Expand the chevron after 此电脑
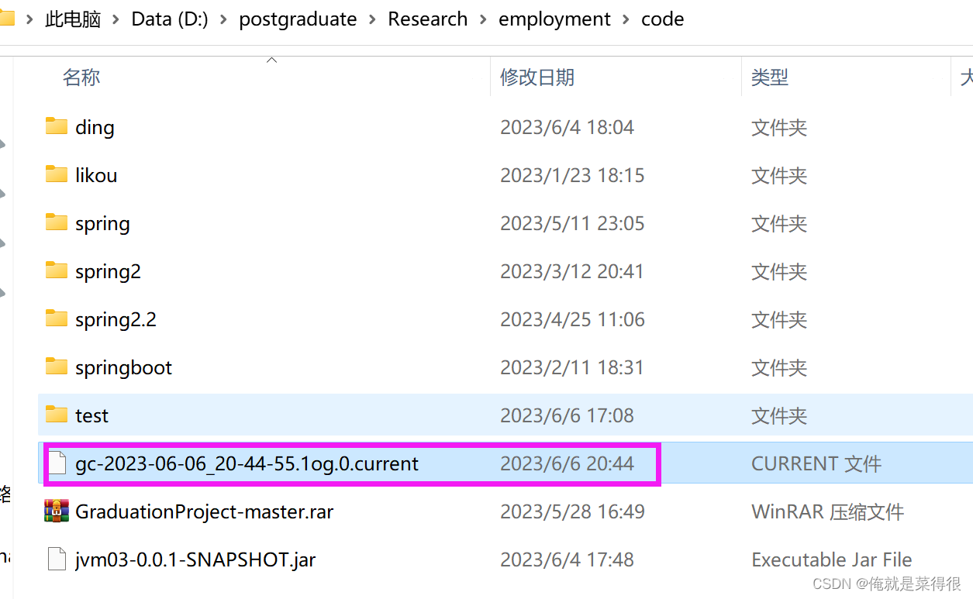This screenshot has height=599, width=973. (116, 19)
